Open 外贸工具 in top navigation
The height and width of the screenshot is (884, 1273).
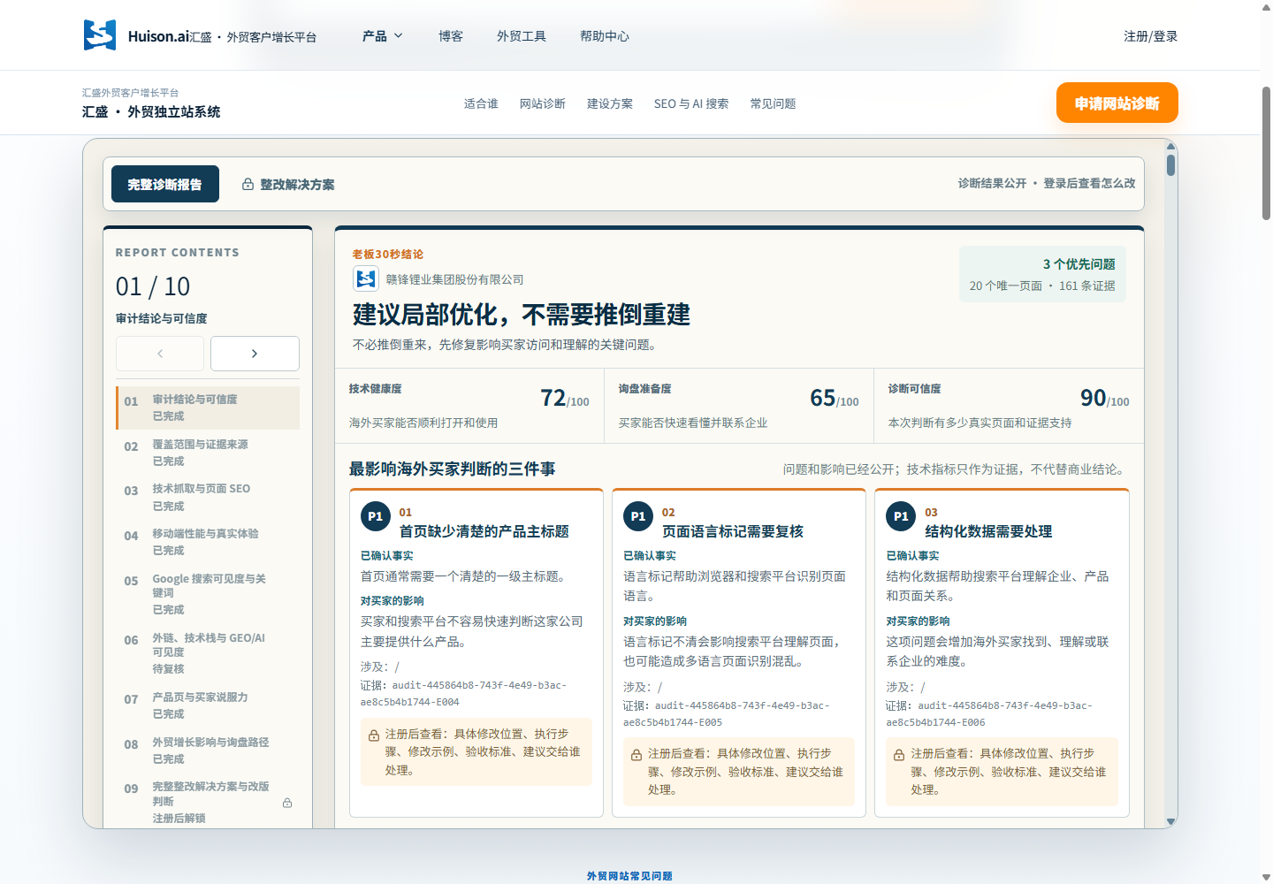pos(522,36)
